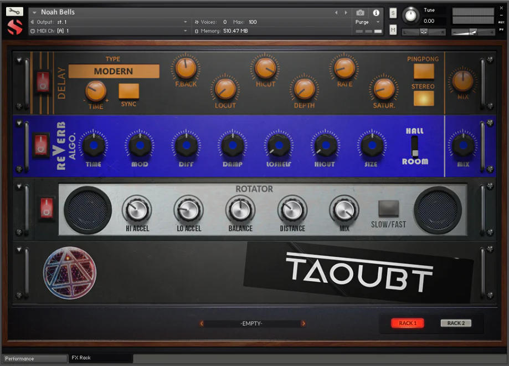Screen dimensions: 509x366
Task: Go to previous instrument arrow
Action: pos(336,12)
